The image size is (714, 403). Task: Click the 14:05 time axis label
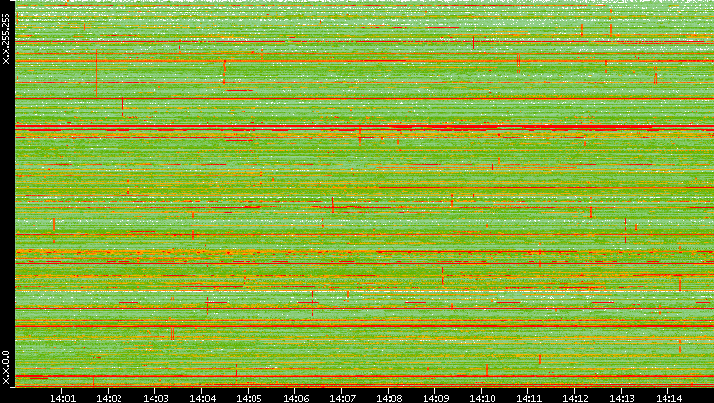click(x=249, y=398)
